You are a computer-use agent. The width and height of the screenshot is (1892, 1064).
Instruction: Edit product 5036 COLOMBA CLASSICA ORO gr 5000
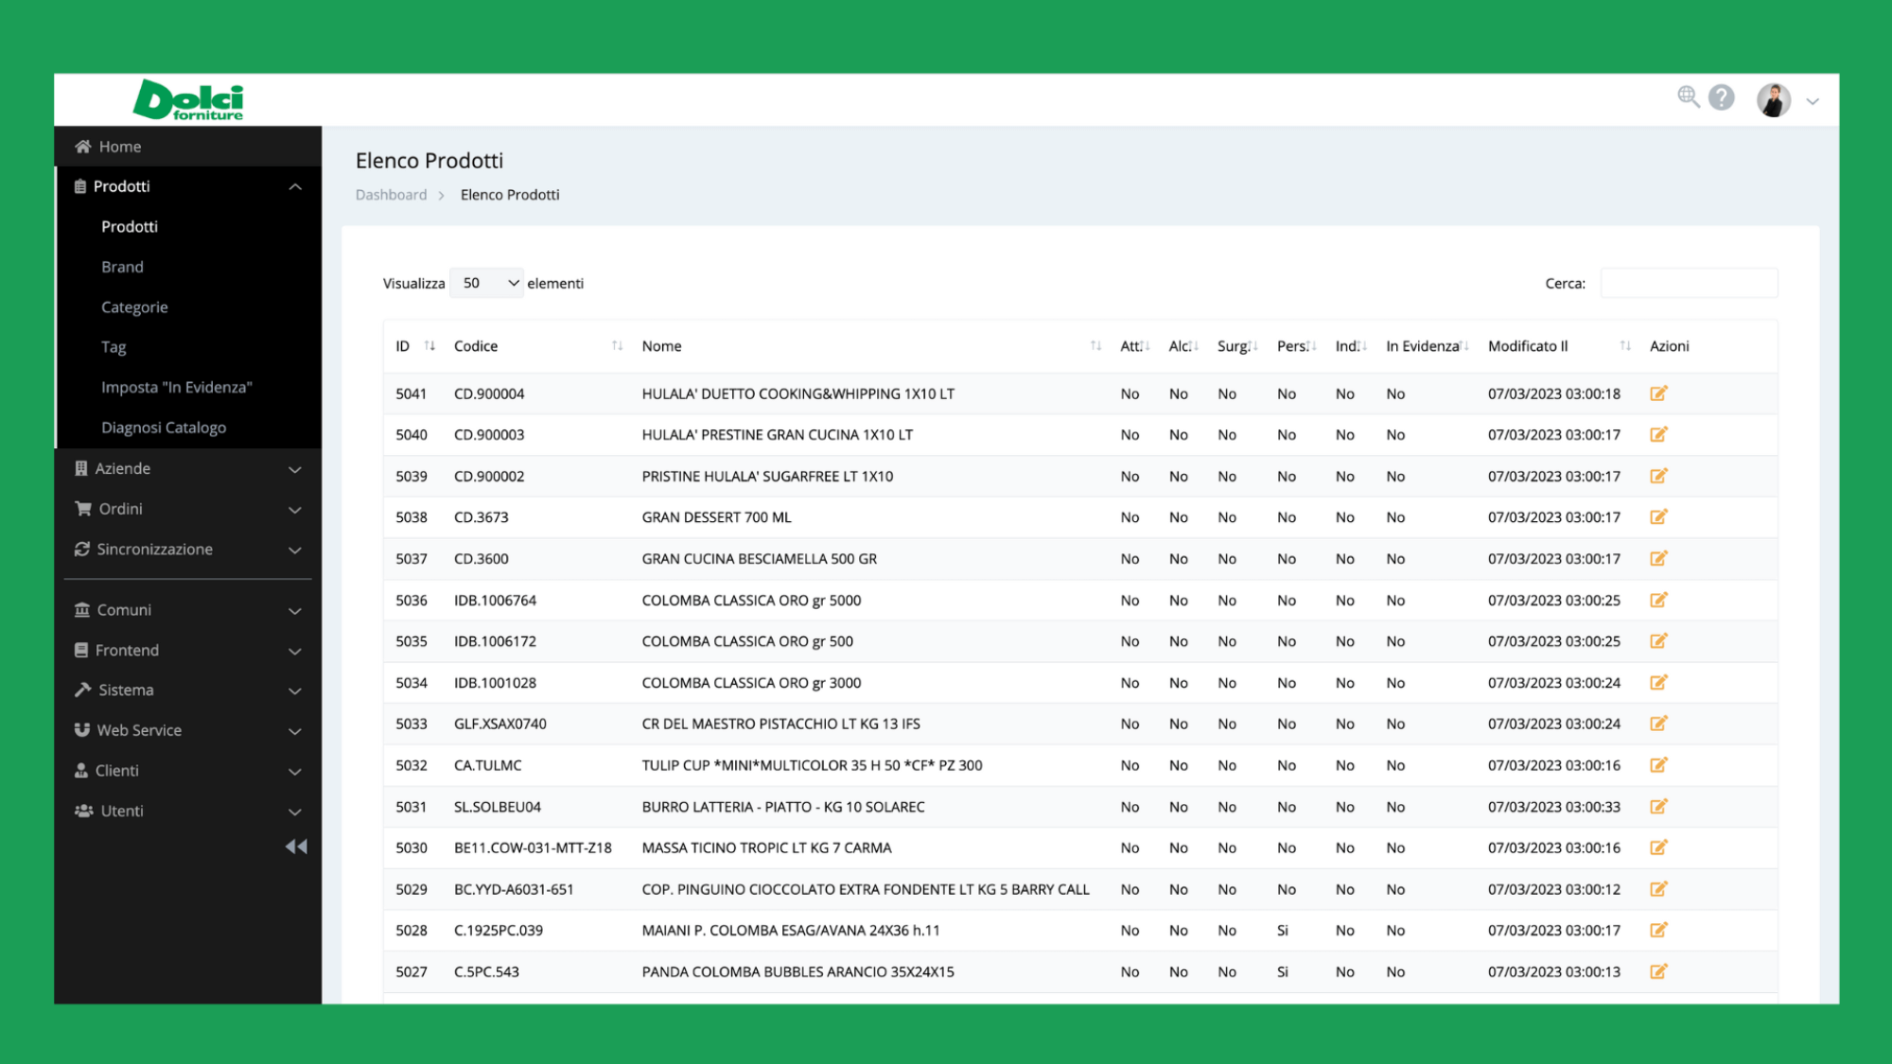tap(1658, 600)
